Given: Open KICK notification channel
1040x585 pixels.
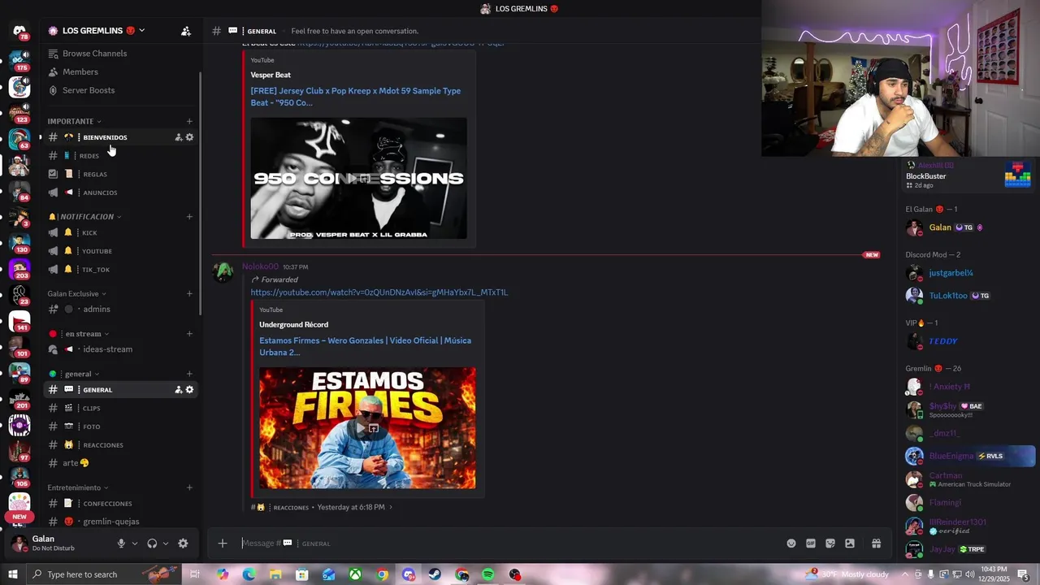Looking at the screenshot, I should 120,233.
